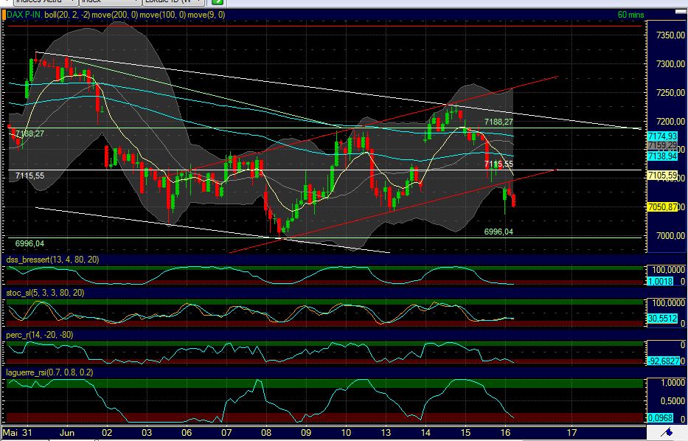Open the Index dropdown in the toolbar
Image resolution: width=688 pixels, height=441 pixels.
(110, 1)
